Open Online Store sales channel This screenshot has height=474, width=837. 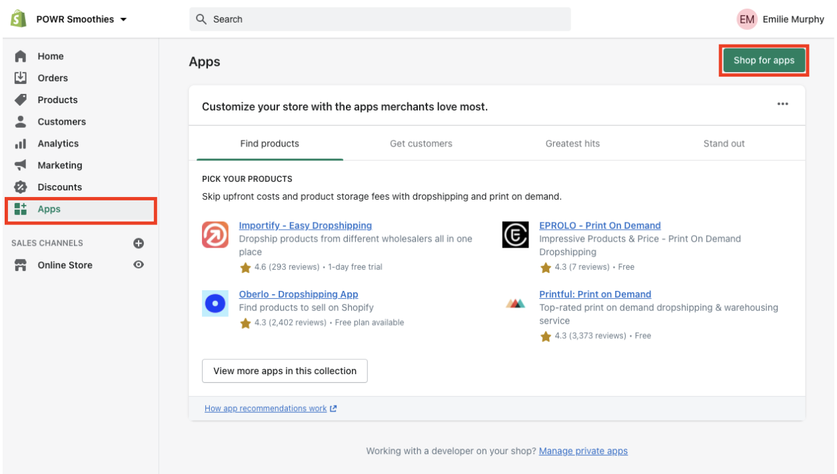pos(65,265)
